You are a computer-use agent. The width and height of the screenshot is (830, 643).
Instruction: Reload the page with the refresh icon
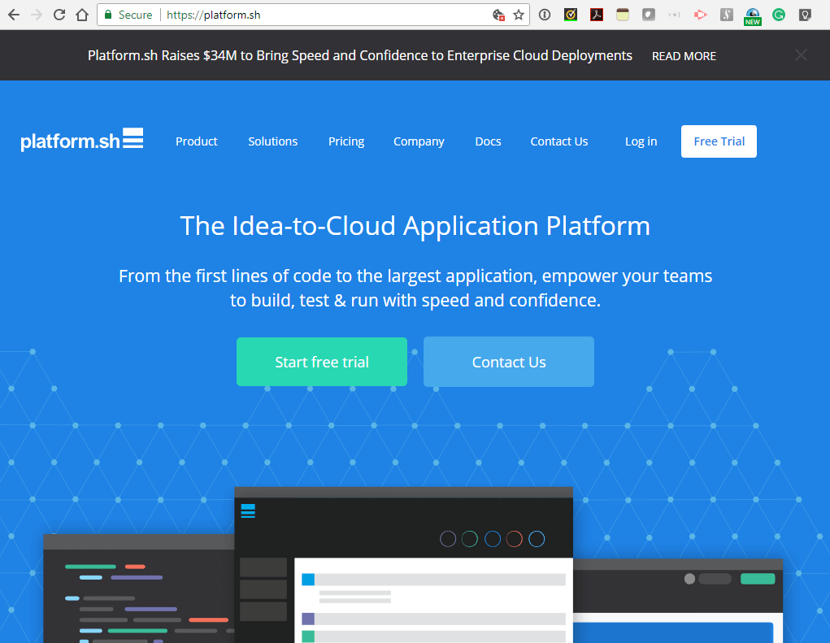point(59,15)
